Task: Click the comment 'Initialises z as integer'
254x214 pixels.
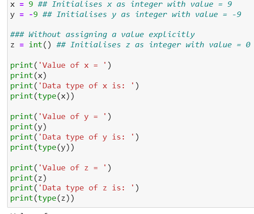Action: (126, 45)
